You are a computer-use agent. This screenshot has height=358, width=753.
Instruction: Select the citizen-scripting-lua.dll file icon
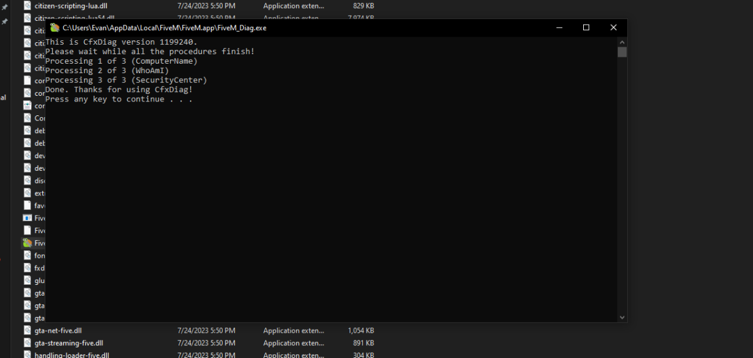pos(27,6)
